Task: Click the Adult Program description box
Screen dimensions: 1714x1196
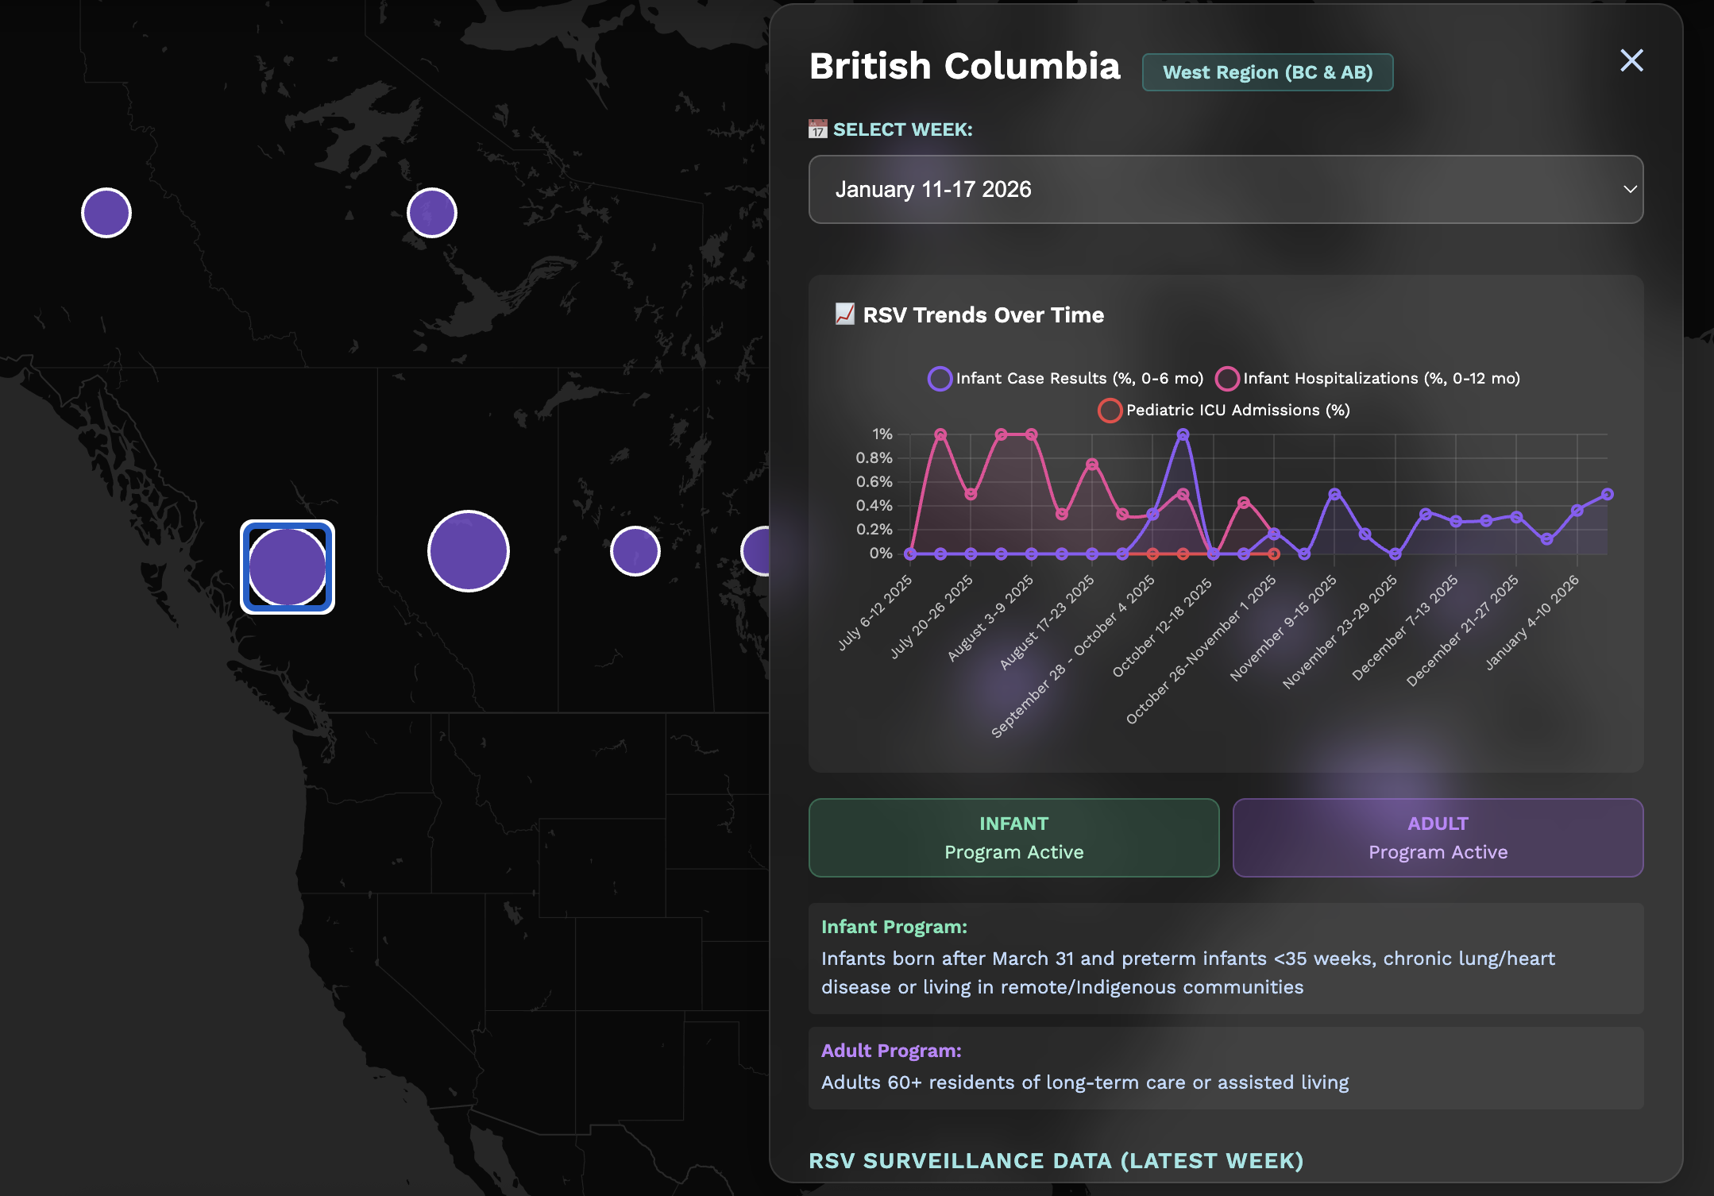Action: click(1225, 1068)
